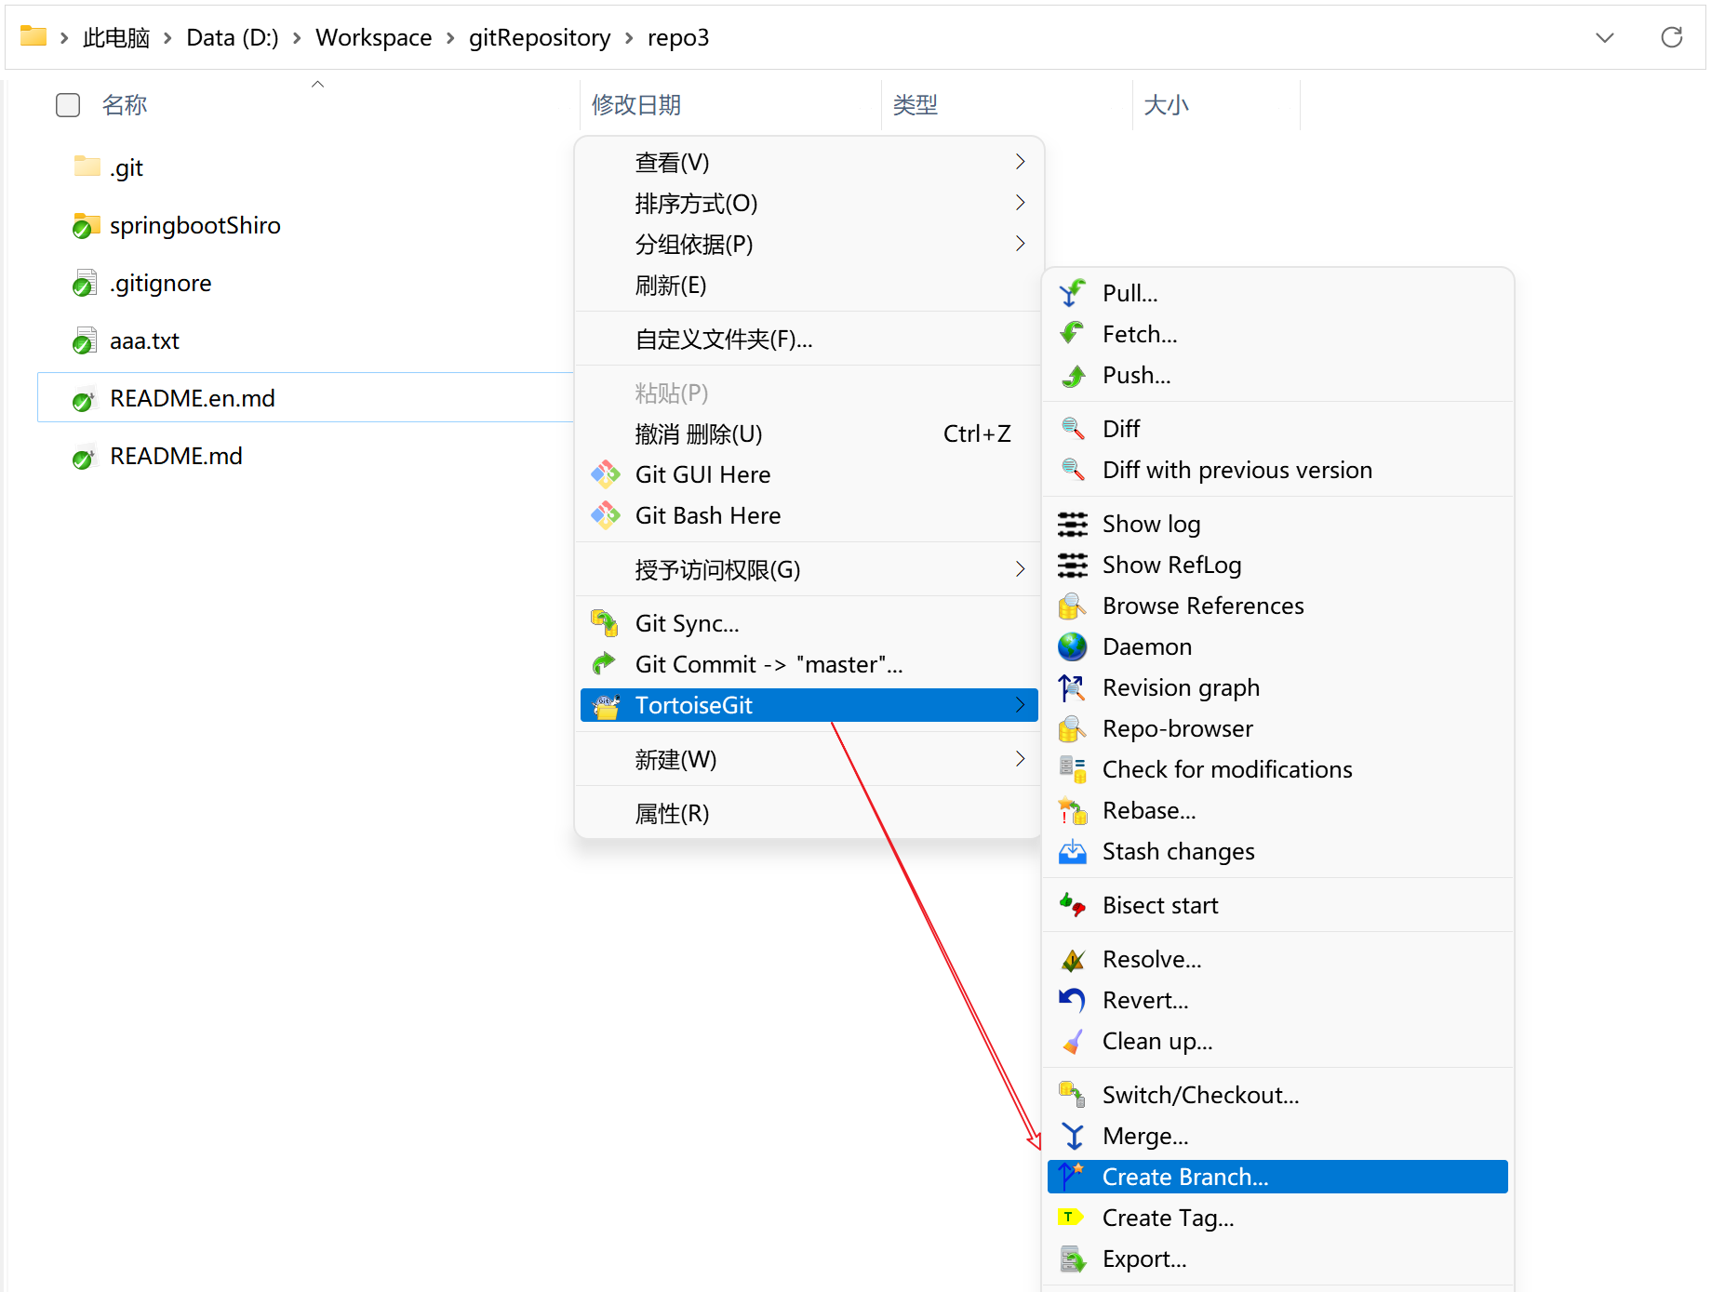The width and height of the screenshot is (1711, 1292).
Task: Select Create Branch... menu entry
Action: click(x=1184, y=1177)
